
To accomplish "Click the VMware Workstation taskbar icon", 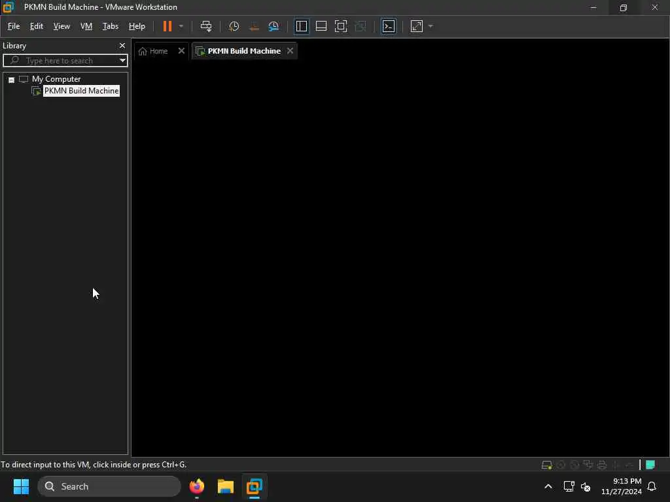I will (255, 486).
